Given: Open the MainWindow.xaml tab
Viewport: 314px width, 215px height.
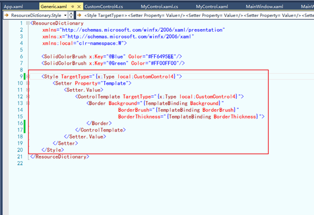Looking at the screenshot, I should [264, 7].
